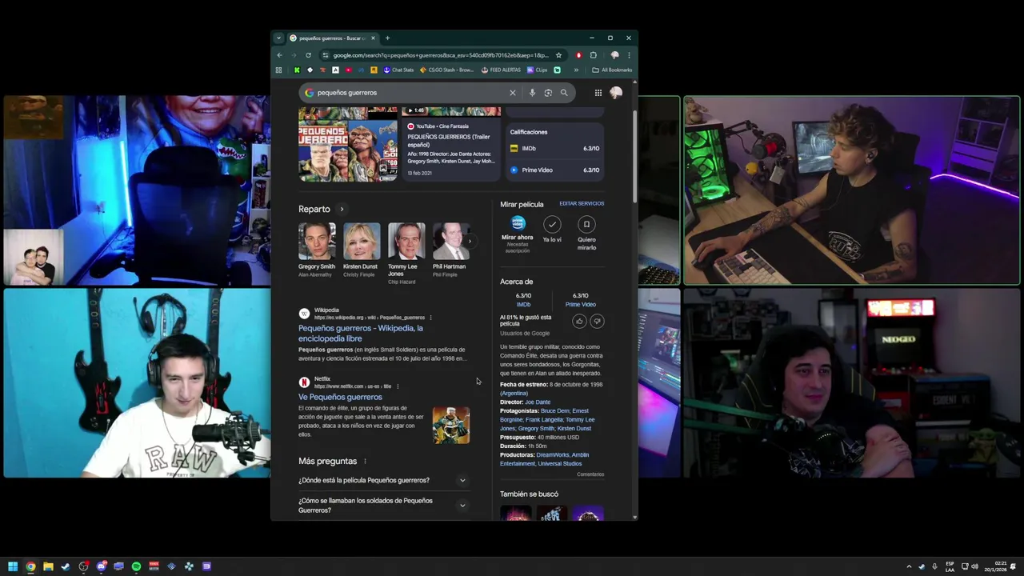The height and width of the screenshot is (576, 1024).
Task: Bookmark this page with the star icon
Action: point(558,55)
